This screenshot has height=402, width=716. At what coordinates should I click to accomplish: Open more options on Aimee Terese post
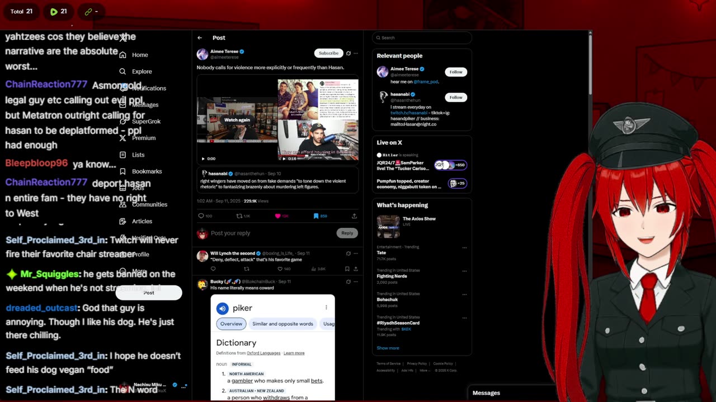coord(356,53)
